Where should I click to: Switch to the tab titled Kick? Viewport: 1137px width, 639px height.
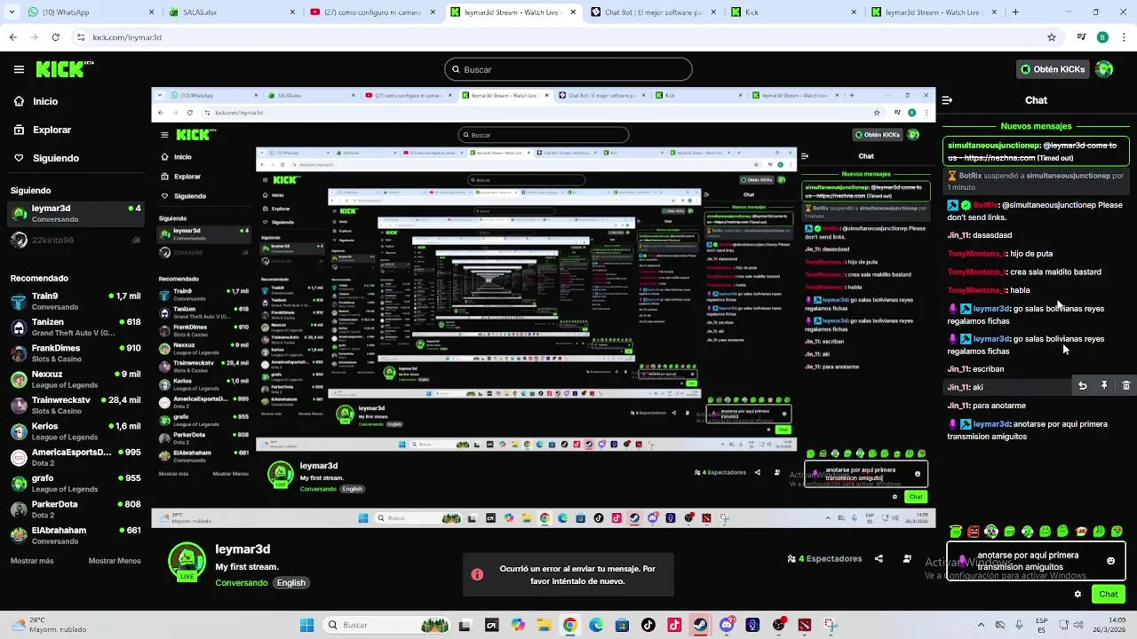coord(793,12)
